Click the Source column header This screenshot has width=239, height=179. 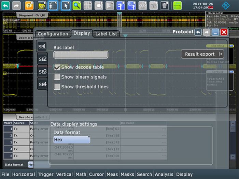click(21, 123)
